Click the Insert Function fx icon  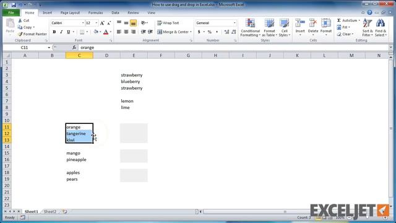[74, 47]
